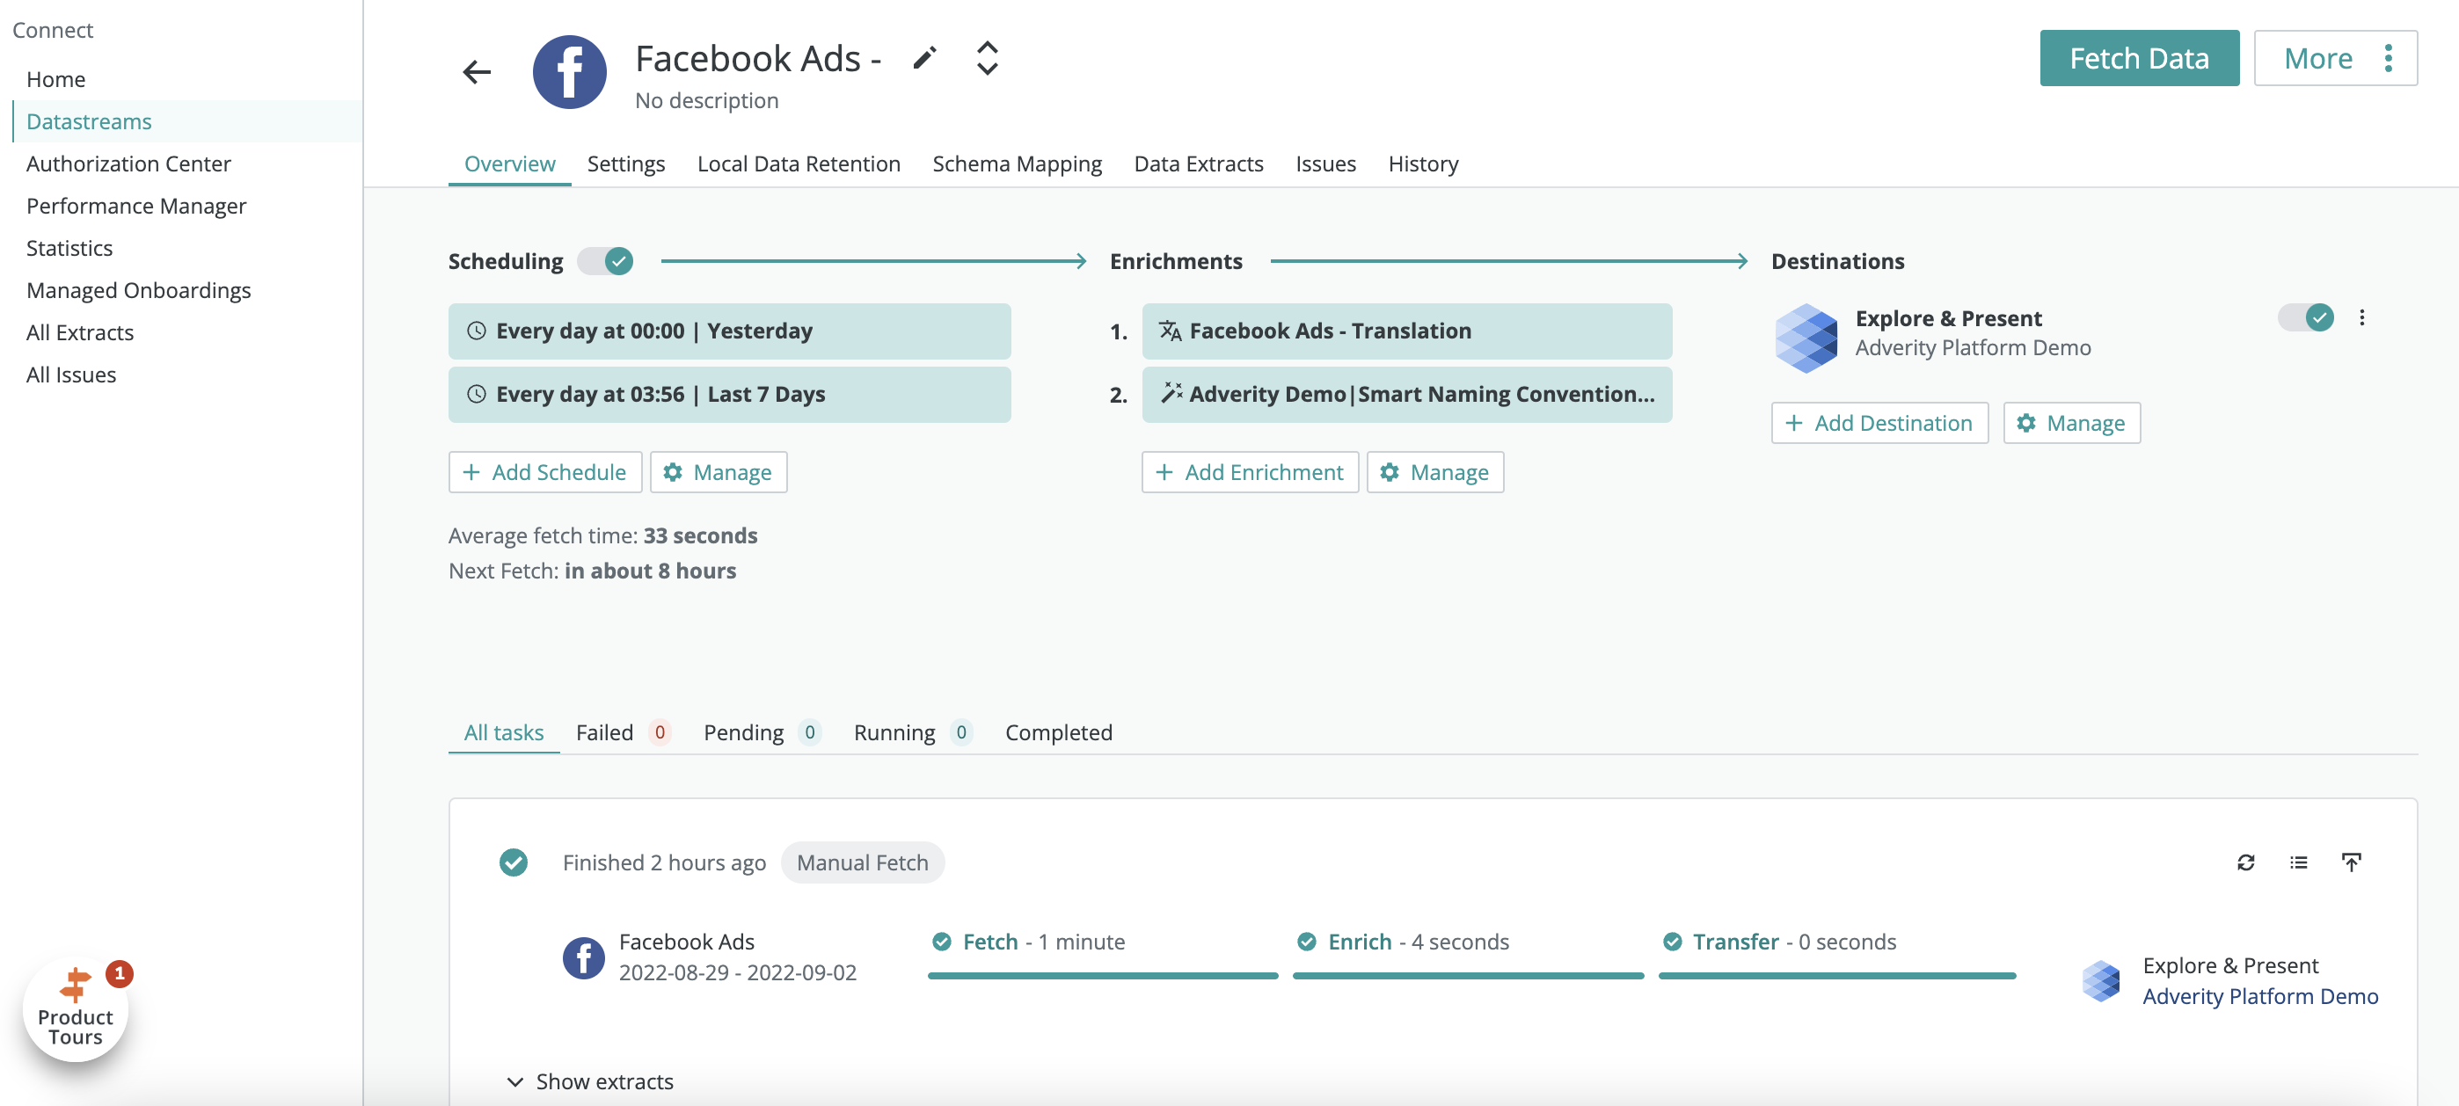This screenshot has width=2459, height=1106.
Task: Open the Facebook Ads - Translation enrichment
Action: [1406, 331]
